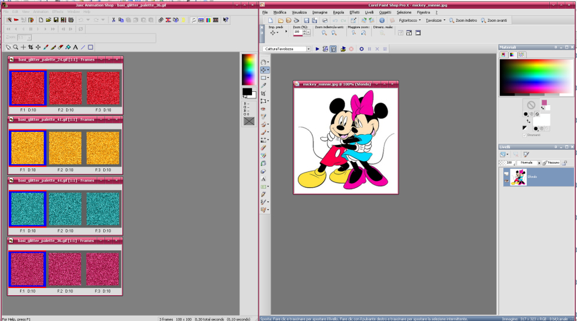Click Save icon in Animation Shop toolbar
Image resolution: width=577 pixels, height=321 pixels.
56,20
